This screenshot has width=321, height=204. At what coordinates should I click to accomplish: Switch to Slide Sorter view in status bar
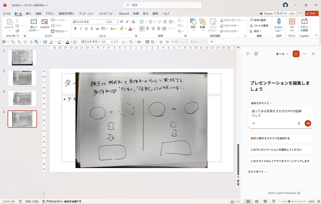pyautogui.click(x=257, y=201)
